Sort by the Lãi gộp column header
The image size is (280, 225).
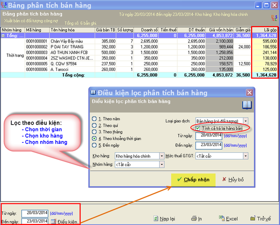click(x=265, y=29)
